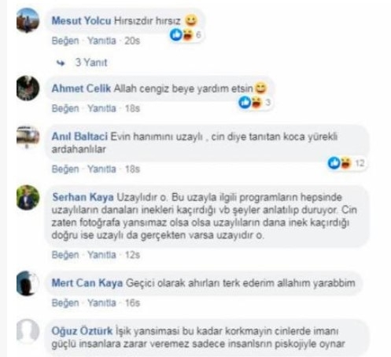The width and height of the screenshot is (391, 357).
Task: Open haha reaction on Ahmet Celik's comment
Action: 256,102
